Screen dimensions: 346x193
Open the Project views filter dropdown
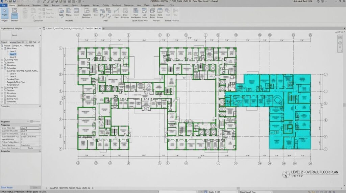click(27, 42)
